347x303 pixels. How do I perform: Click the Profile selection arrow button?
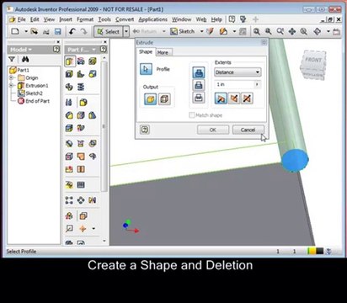tap(146, 69)
